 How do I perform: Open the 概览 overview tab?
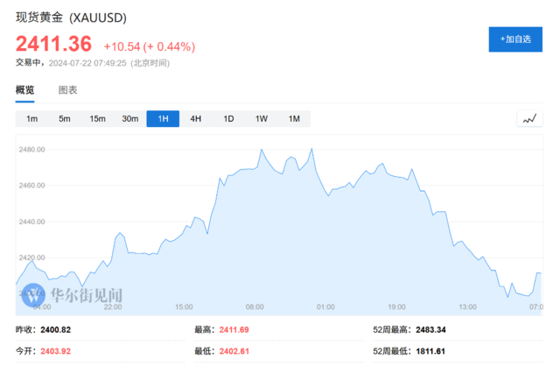[24, 90]
